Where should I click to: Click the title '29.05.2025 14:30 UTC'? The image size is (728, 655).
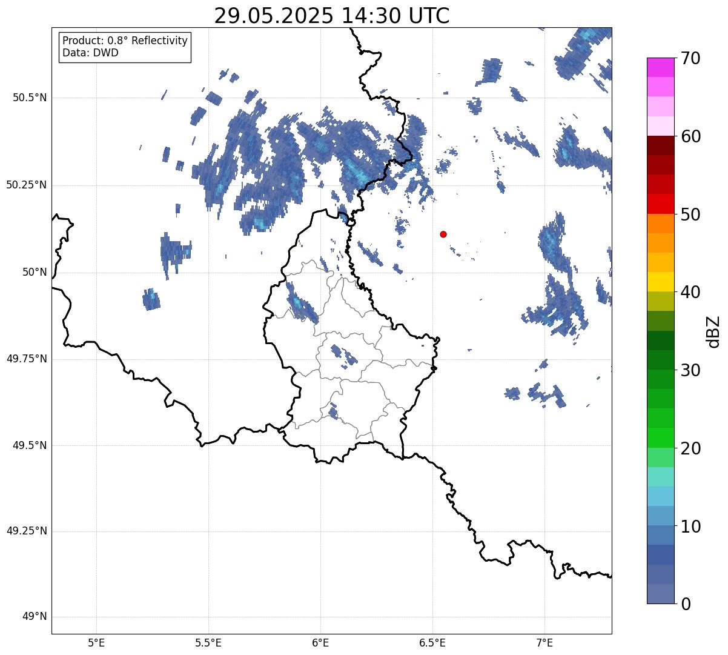tap(332, 15)
